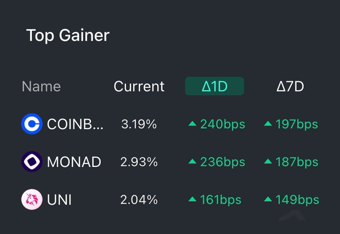Open the MONAD token name
Image resolution: width=340 pixels, height=234 pixels.
pos(74,162)
